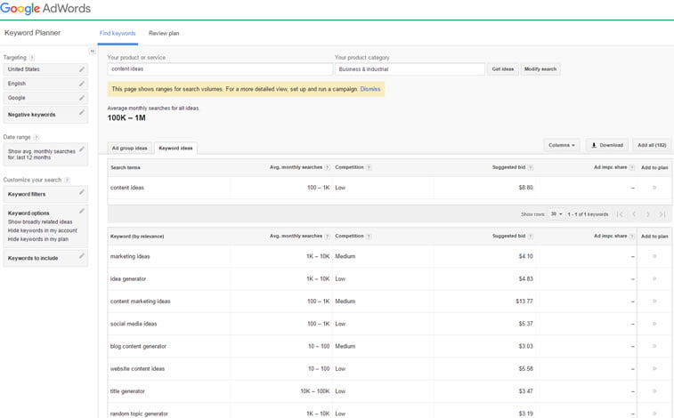Edit Negative keywords pencil icon
674x418 pixels.
point(82,112)
